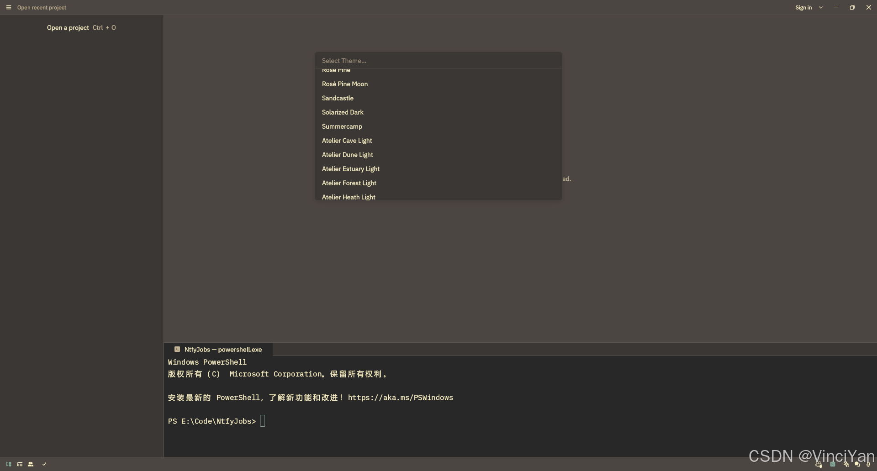The height and width of the screenshot is (471, 877).
Task: Click the diagnostics checkmark icon
Action: point(44,464)
